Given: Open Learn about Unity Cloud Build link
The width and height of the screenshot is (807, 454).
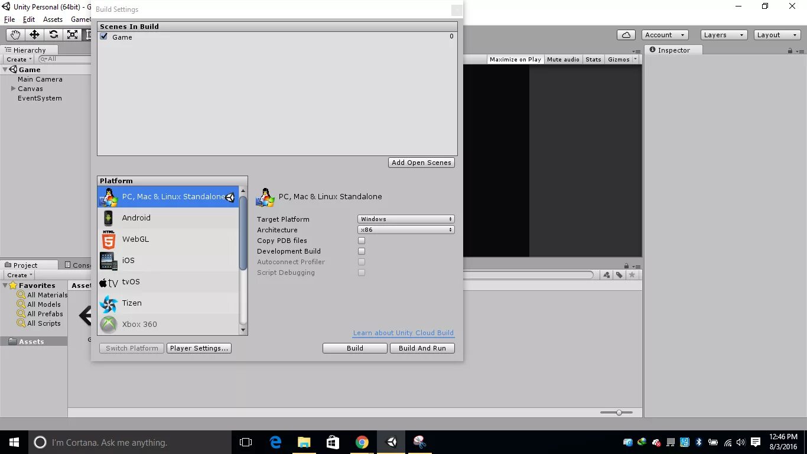Looking at the screenshot, I should [403, 333].
